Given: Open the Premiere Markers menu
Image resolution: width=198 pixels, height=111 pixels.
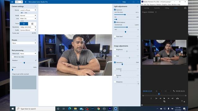Looking at the screenshot, I should point(159,5).
